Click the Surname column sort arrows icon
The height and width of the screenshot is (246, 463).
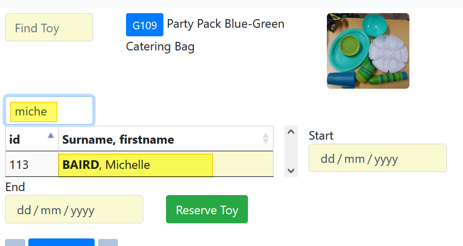(266, 139)
